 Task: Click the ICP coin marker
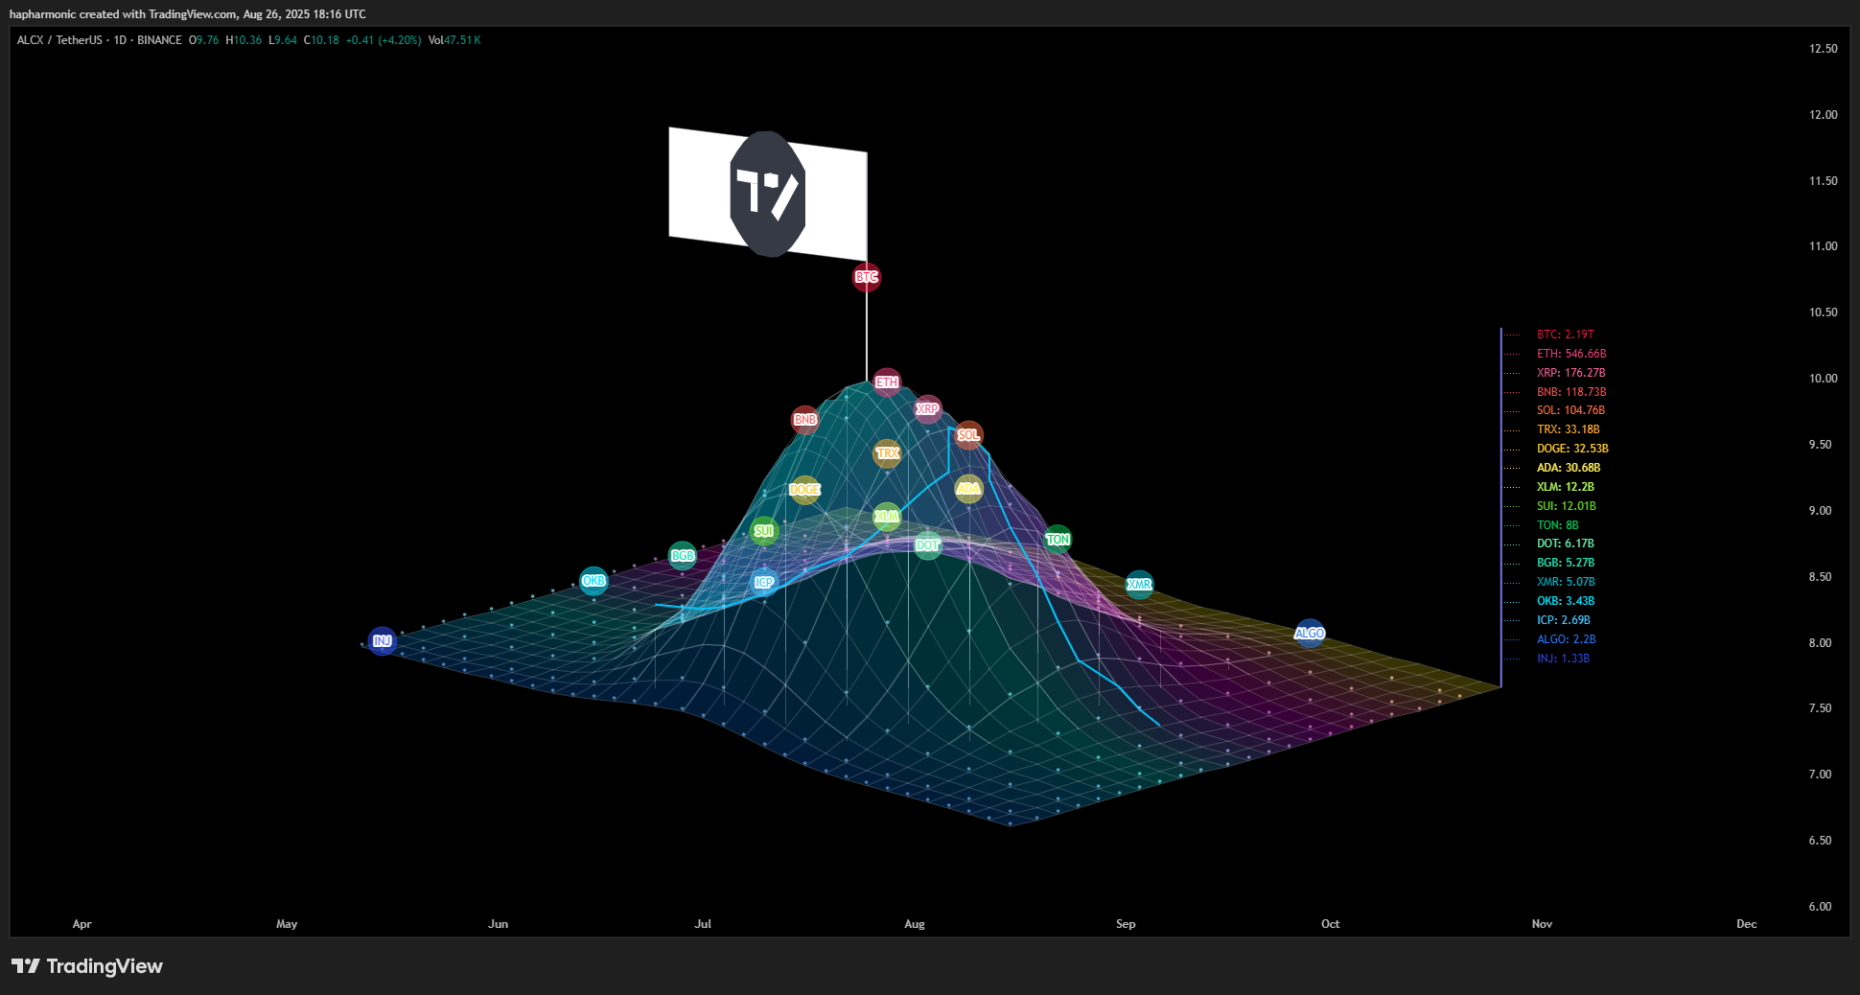764,583
